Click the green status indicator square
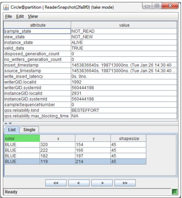The image size is (182, 198). tap(174, 192)
